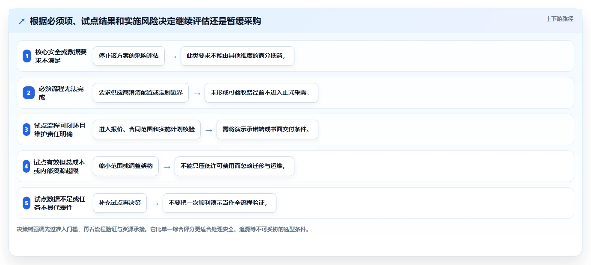
Task: Click step badge 4 next to 试点有效但总成本
Action: (x=27, y=166)
